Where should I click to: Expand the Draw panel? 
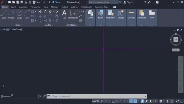tap(19, 25)
